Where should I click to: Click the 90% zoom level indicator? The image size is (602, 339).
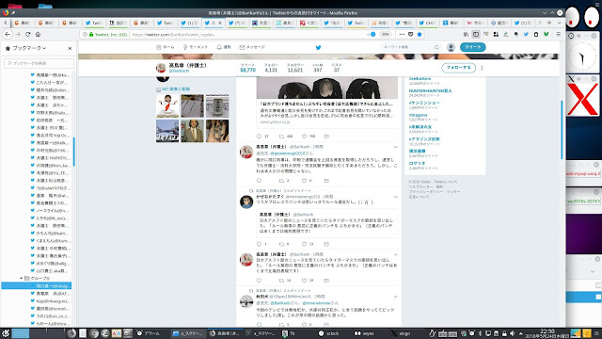[x=385, y=34]
